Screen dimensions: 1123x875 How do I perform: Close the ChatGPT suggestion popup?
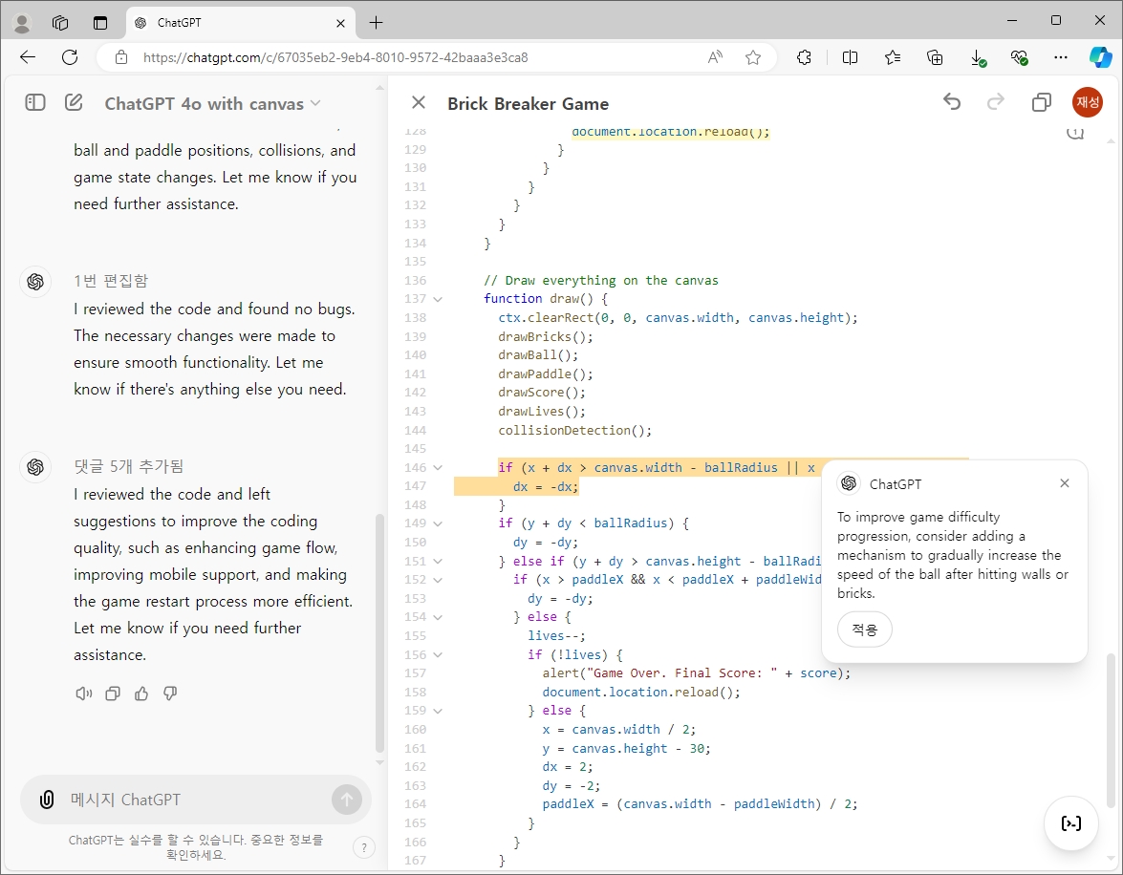(x=1065, y=483)
